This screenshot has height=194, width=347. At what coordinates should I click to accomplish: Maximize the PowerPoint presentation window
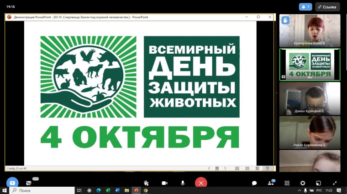pos(258,17)
